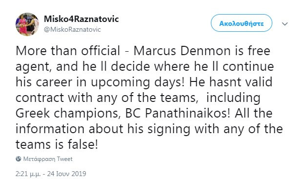Click the Ακολουθήστε follow button
This screenshot has height=179, width=306.
(242, 23)
